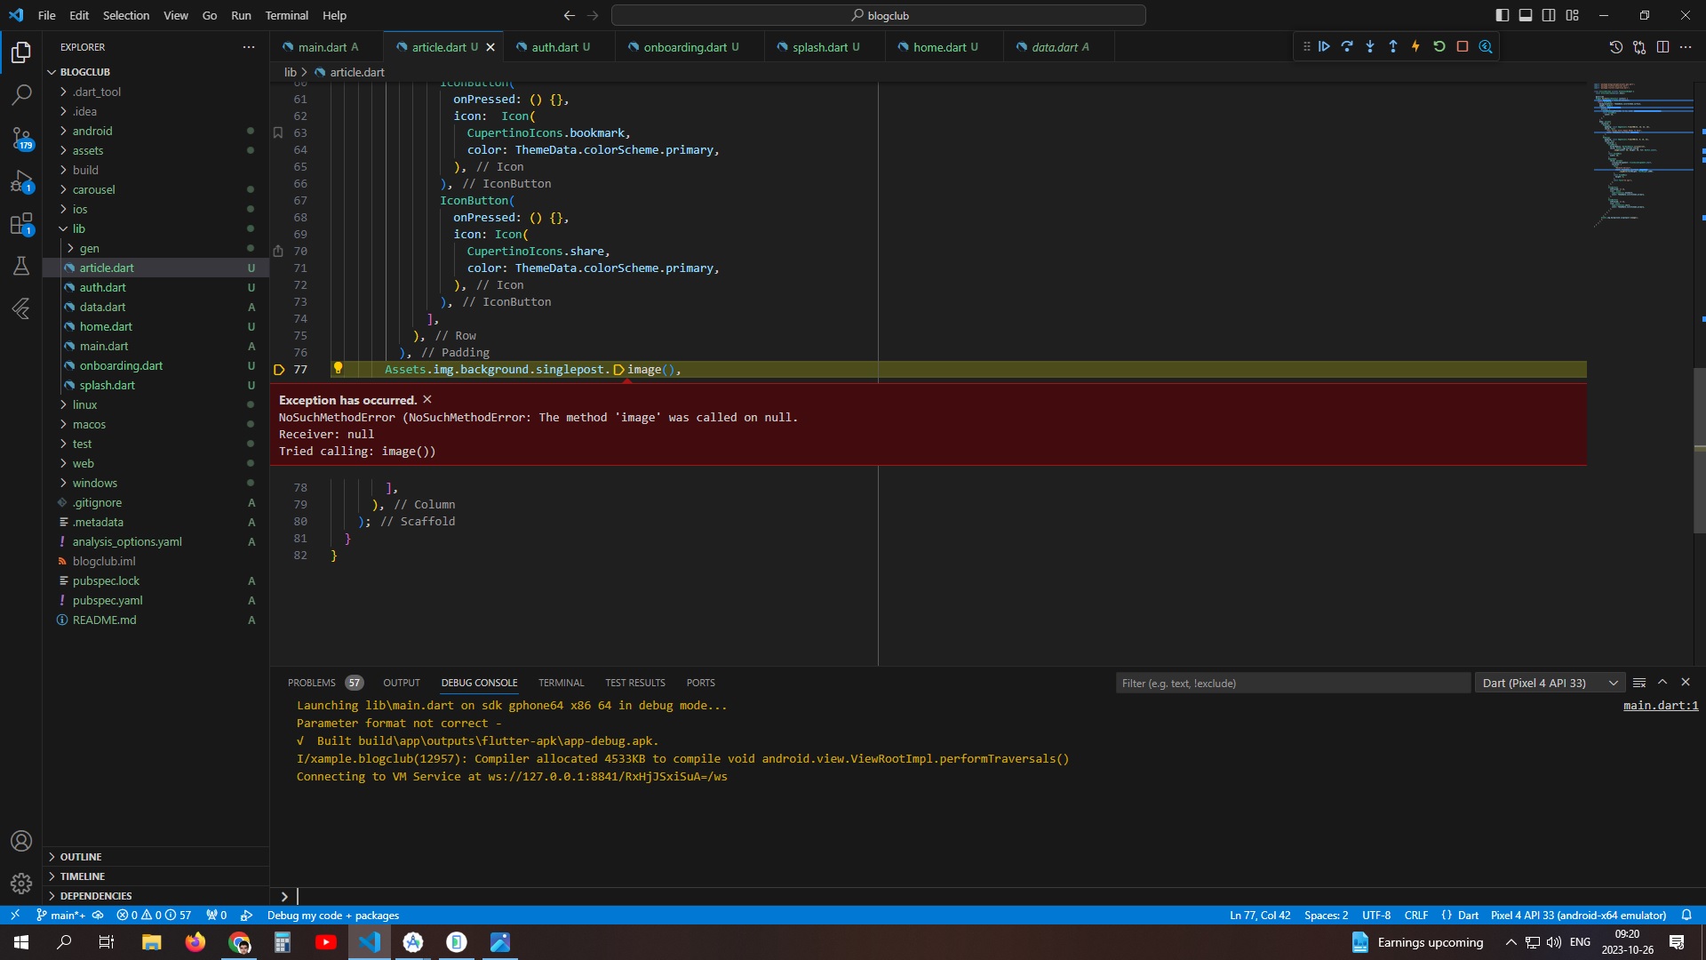The width and height of the screenshot is (1706, 960).
Task: Toggle debug console word wrap lines icon
Action: (1639, 683)
